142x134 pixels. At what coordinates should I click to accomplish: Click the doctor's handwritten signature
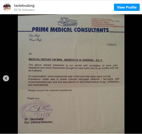[x=41, y=108]
